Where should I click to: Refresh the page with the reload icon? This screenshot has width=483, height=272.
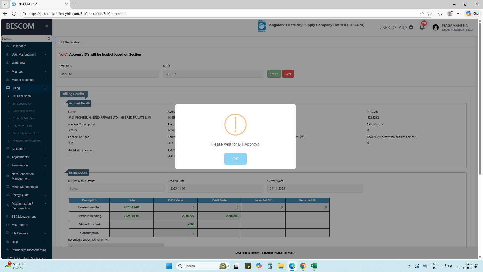pos(14,14)
